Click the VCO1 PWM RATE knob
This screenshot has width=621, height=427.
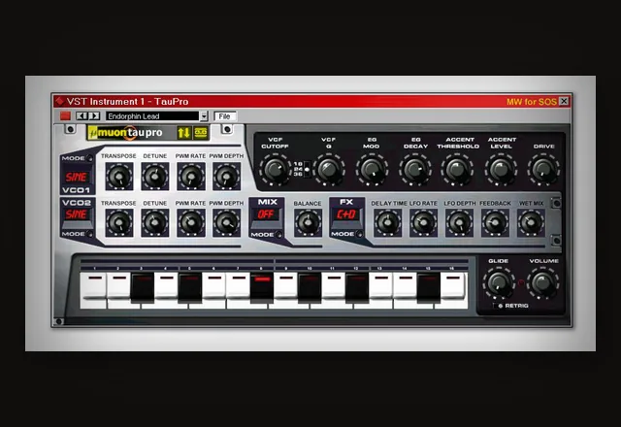click(x=191, y=177)
